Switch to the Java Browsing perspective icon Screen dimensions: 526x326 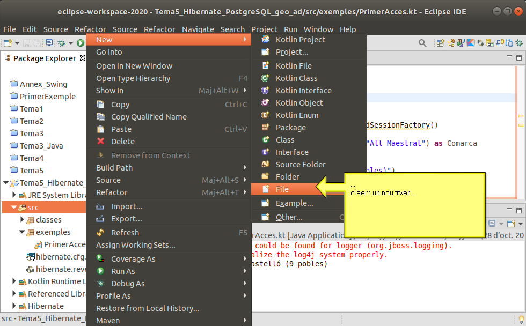coord(461,43)
